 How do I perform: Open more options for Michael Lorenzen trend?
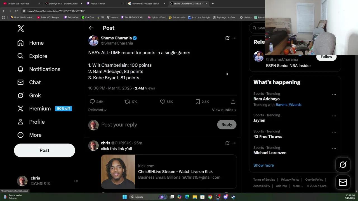(x=334, y=148)
